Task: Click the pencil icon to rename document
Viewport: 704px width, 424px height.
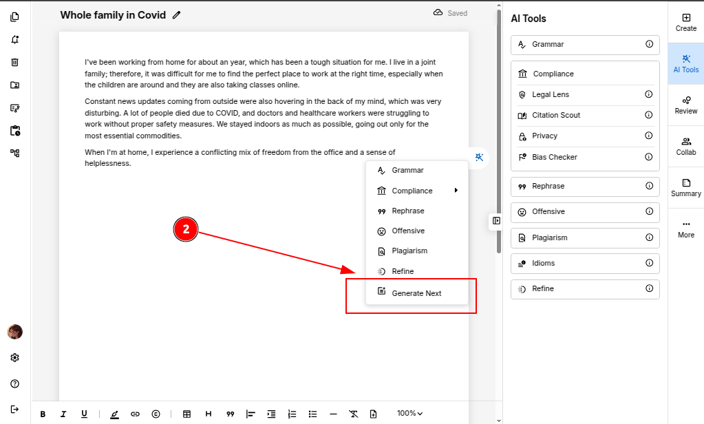Action: tap(177, 14)
